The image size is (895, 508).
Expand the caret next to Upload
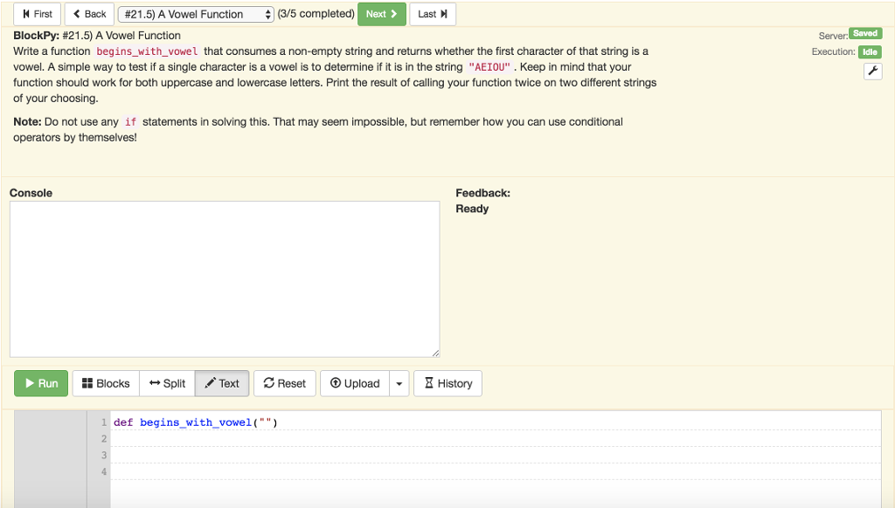399,383
